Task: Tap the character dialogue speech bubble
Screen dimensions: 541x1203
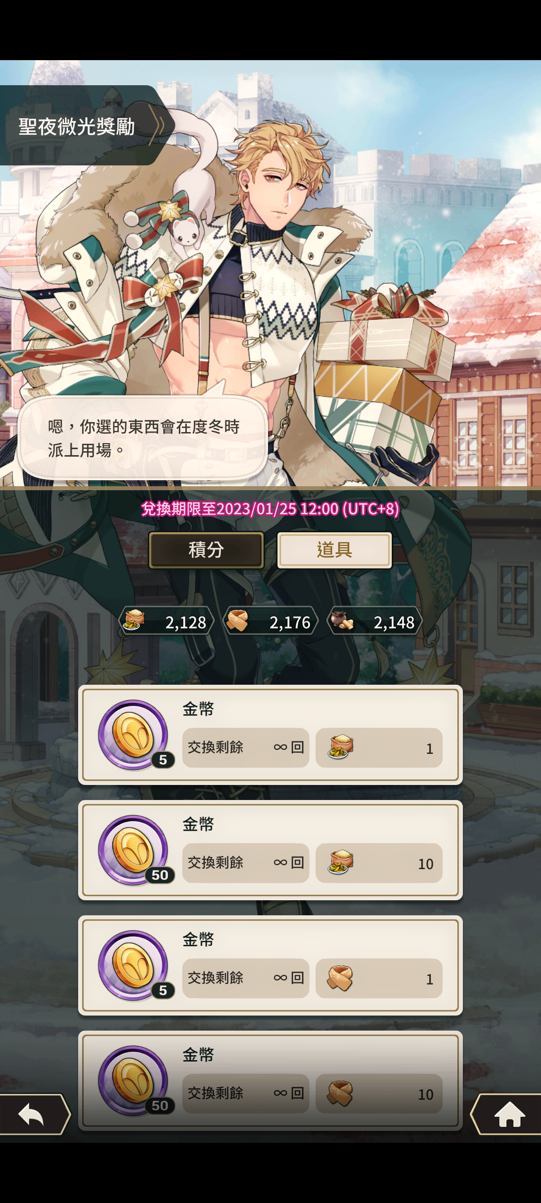Action: pos(143,438)
